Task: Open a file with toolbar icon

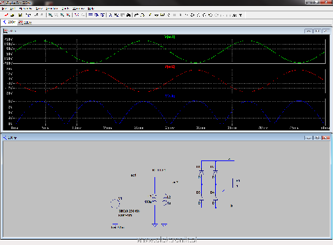Action: [13, 15]
